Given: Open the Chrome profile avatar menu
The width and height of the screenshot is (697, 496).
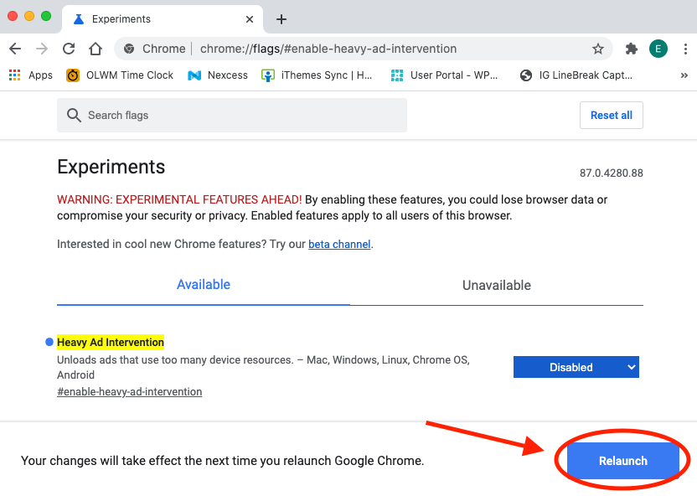Looking at the screenshot, I should pos(658,49).
